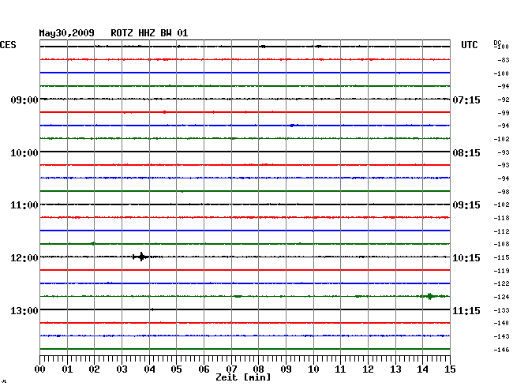This screenshot has height=390, width=513.
Task: Select the station title ROTZ HHZ BW 01
Action: pyautogui.click(x=149, y=33)
